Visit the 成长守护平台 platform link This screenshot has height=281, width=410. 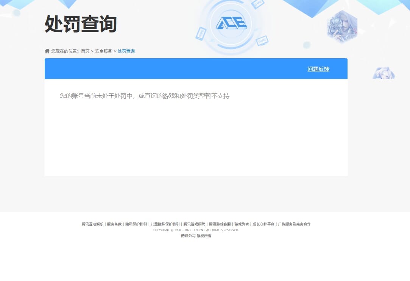pyautogui.click(x=262, y=224)
